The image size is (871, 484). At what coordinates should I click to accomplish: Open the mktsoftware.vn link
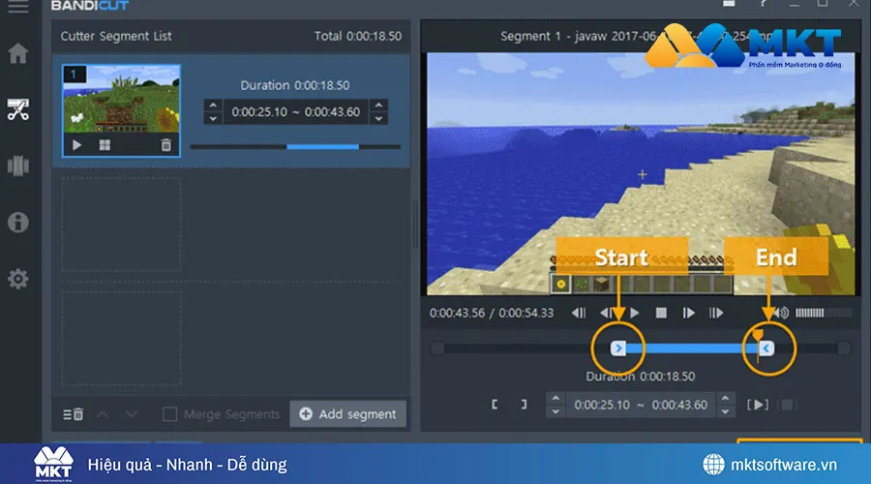[x=783, y=465]
